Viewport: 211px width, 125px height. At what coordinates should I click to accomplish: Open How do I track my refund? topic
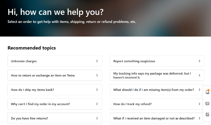click(x=132, y=104)
